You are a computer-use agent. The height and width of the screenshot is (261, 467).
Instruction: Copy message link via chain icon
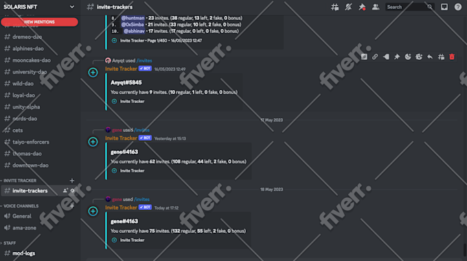[375, 56]
